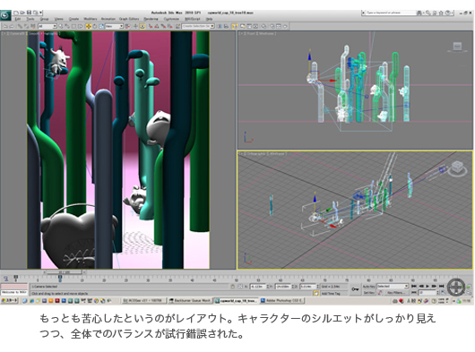The height and width of the screenshot is (352, 475).
Task: Toggle Window/Crossing selection mode
Action: [81, 26]
